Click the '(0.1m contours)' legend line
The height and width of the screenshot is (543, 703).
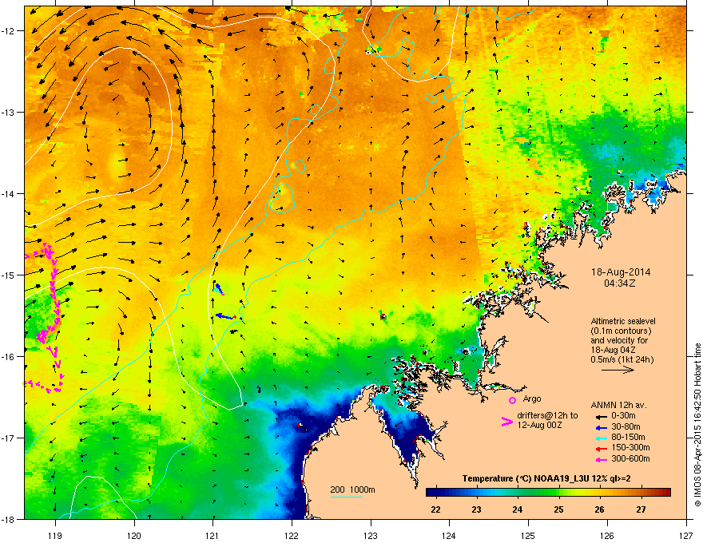pos(621,331)
